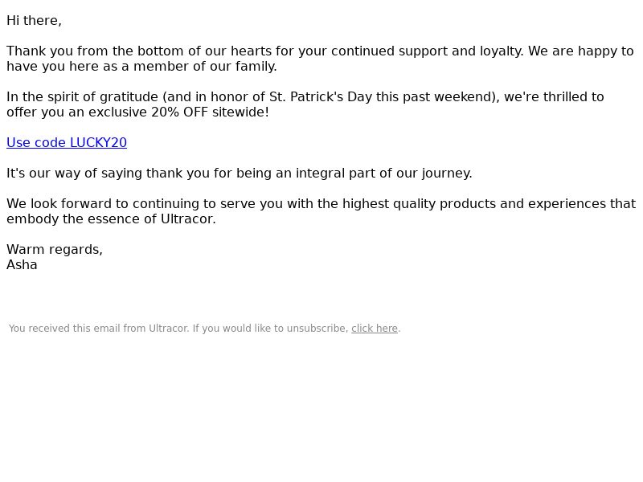Viewport: 643px width, 482px height.
Task: Click the phrase 'we're thrilled to'
Action: coord(554,97)
